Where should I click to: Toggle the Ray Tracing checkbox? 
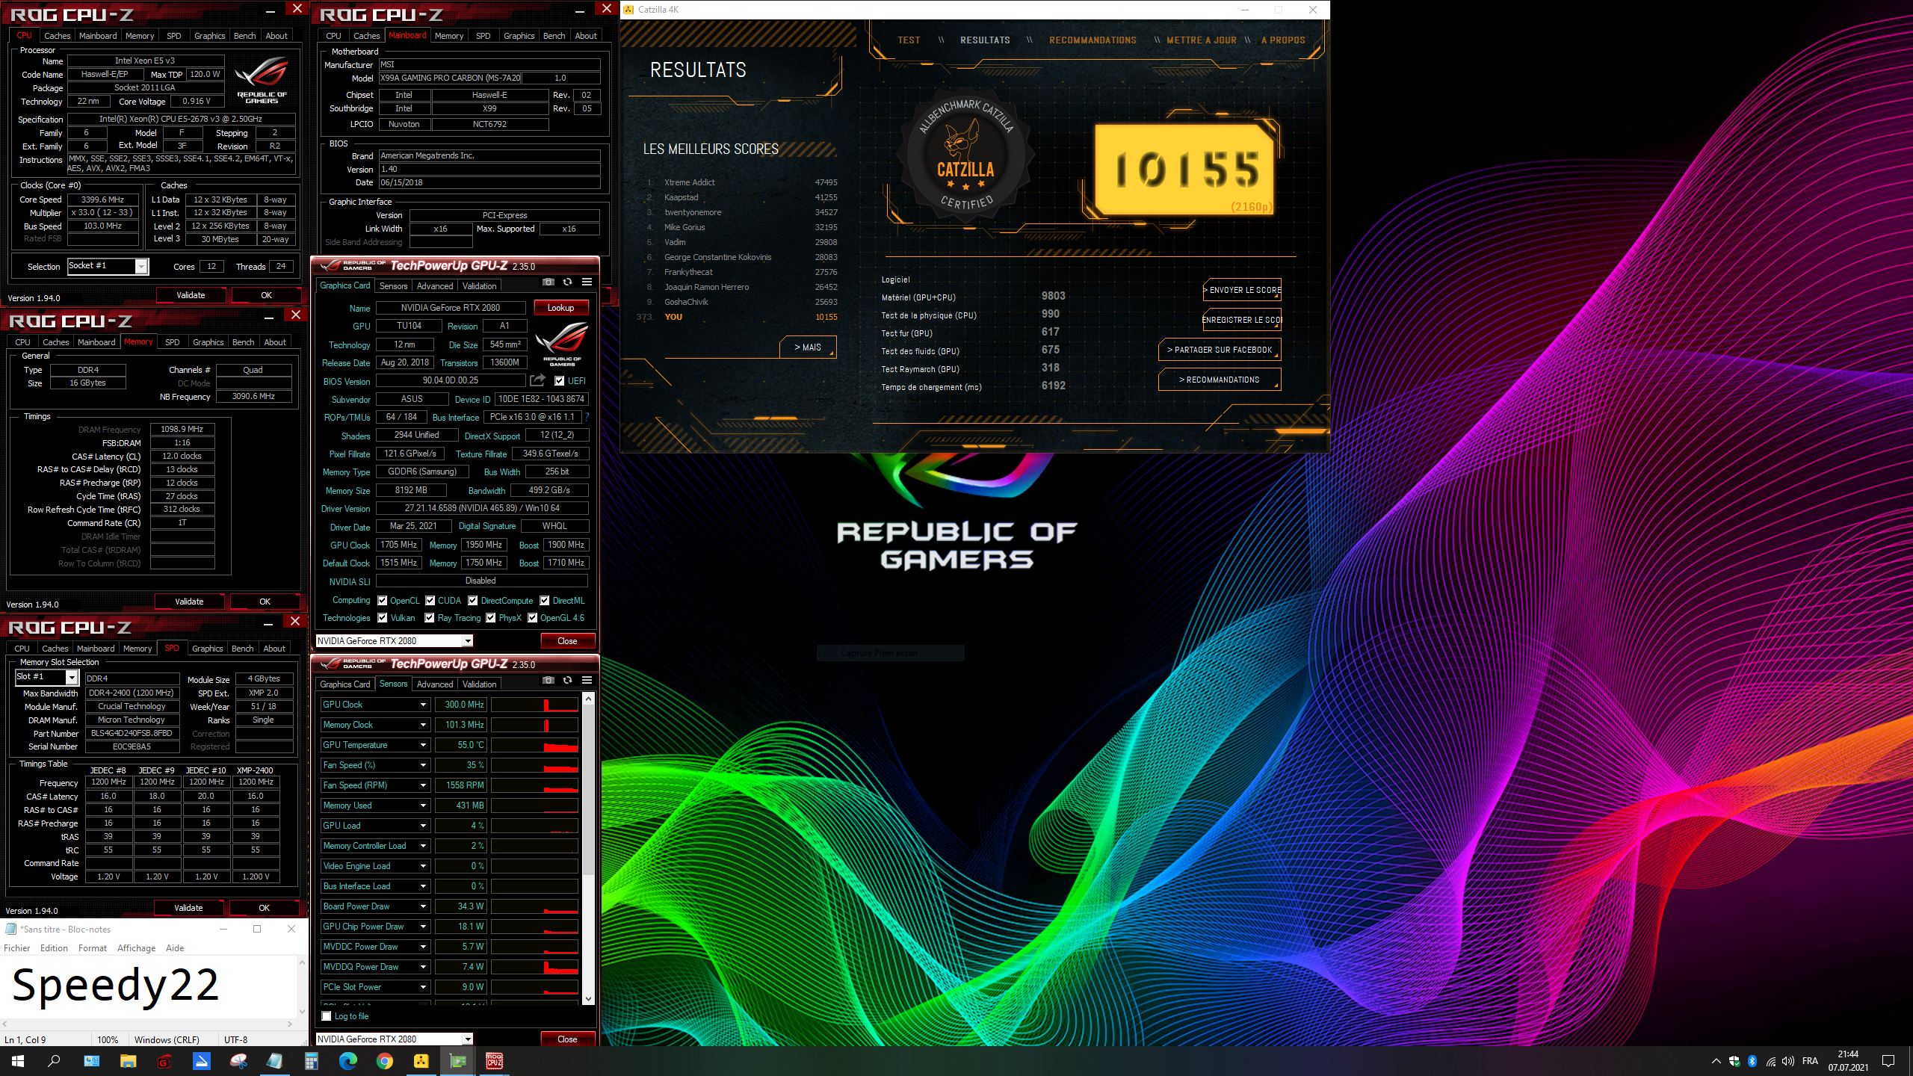[x=430, y=618]
